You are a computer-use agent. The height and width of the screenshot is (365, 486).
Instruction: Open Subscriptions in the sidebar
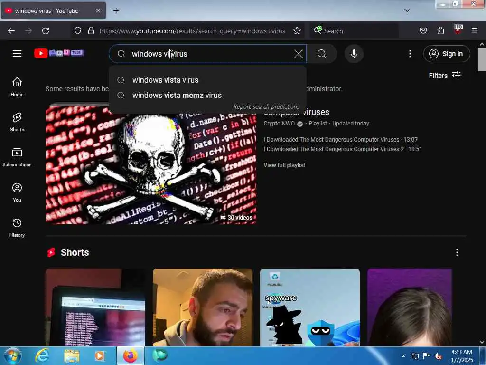tap(17, 157)
